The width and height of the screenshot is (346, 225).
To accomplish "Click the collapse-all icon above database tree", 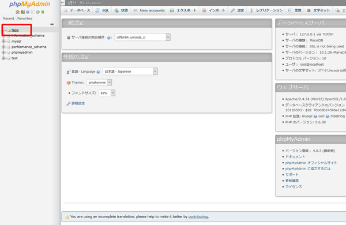I will (x=52, y=24).
